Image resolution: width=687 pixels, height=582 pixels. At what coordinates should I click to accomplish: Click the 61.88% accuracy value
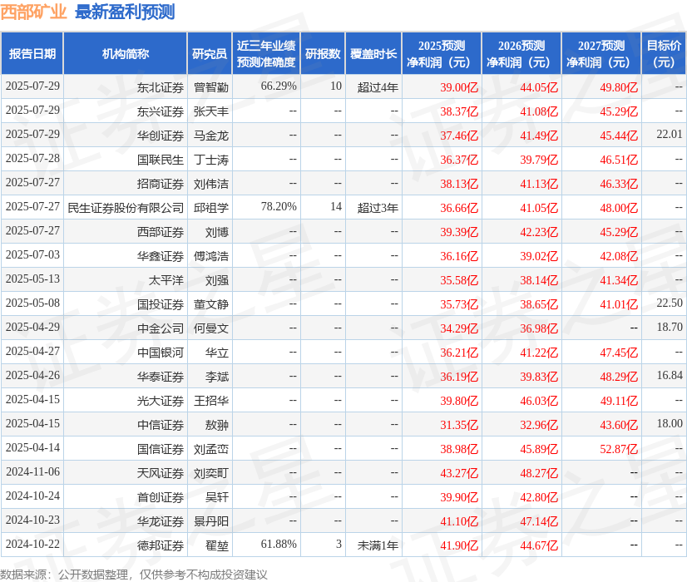point(279,544)
